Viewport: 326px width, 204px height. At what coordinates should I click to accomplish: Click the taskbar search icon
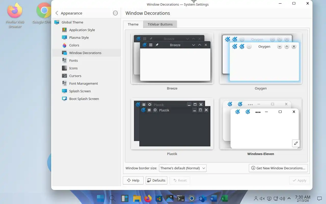[x=112, y=198]
